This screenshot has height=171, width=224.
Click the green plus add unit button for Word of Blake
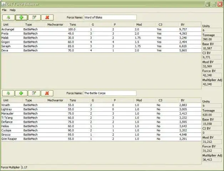click(x=21, y=17)
